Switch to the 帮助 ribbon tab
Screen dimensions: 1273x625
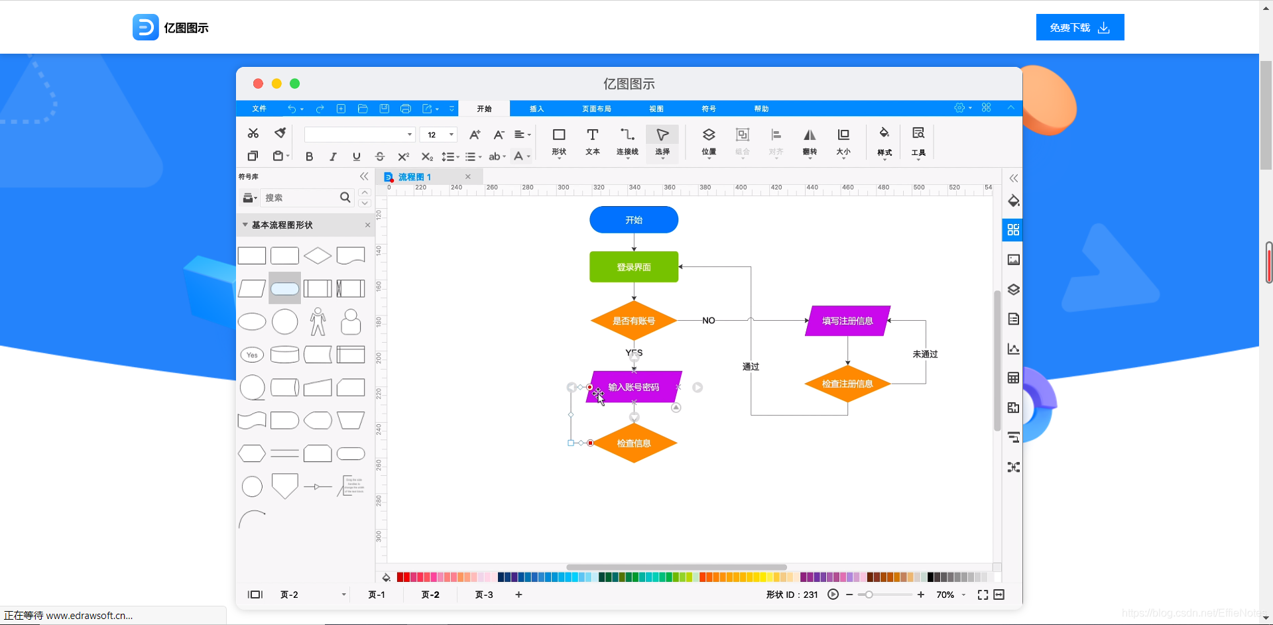coord(761,109)
